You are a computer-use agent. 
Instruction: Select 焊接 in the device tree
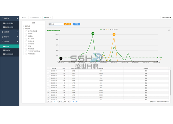pyautogui.click(x=30, y=46)
